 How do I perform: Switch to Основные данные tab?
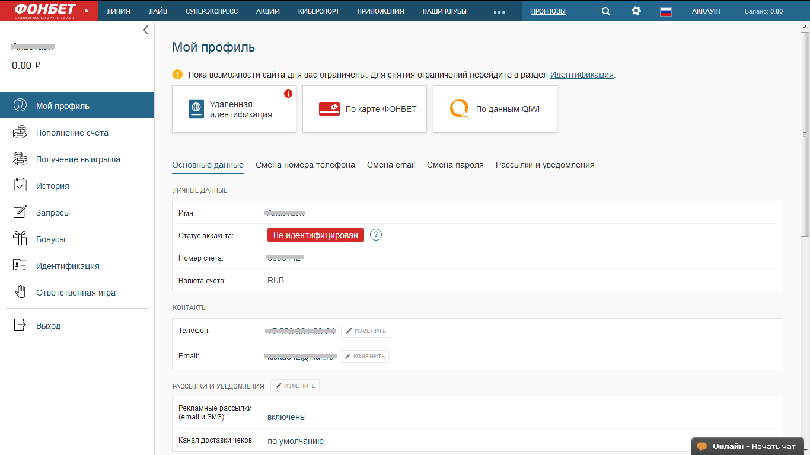coord(208,165)
